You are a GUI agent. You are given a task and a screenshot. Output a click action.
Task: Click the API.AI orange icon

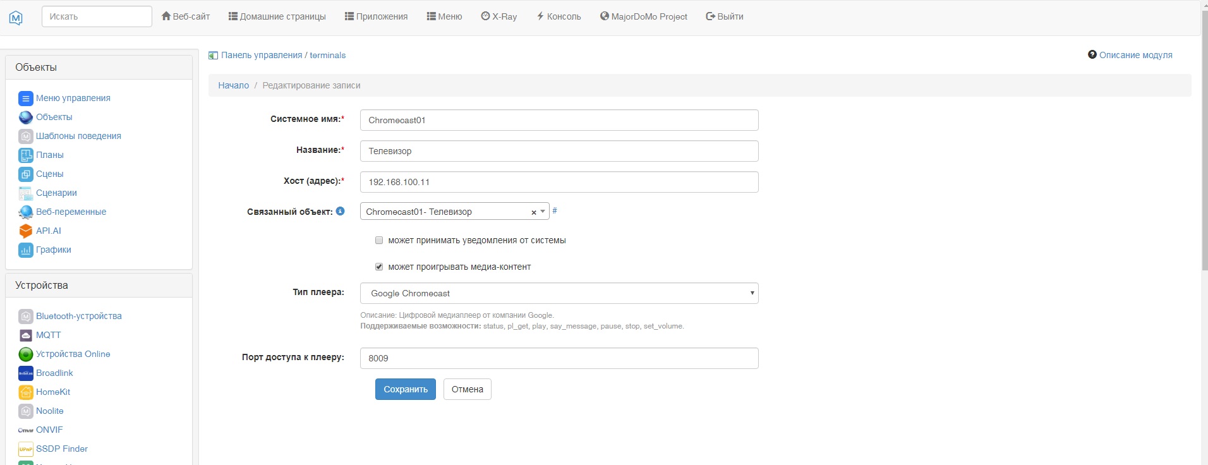[x=25, y=231]
